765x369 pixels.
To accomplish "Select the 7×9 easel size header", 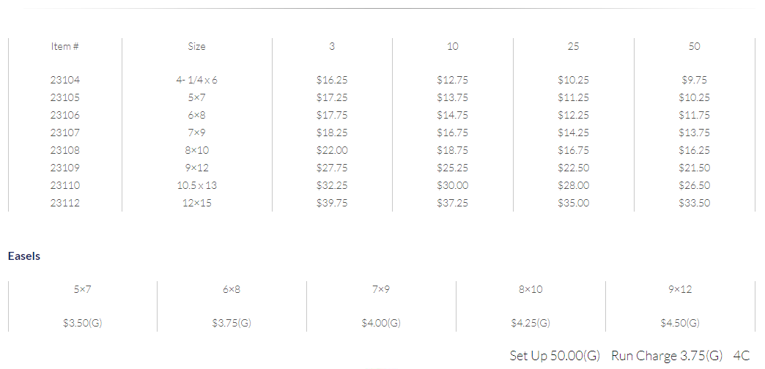I will coord(381,289).
